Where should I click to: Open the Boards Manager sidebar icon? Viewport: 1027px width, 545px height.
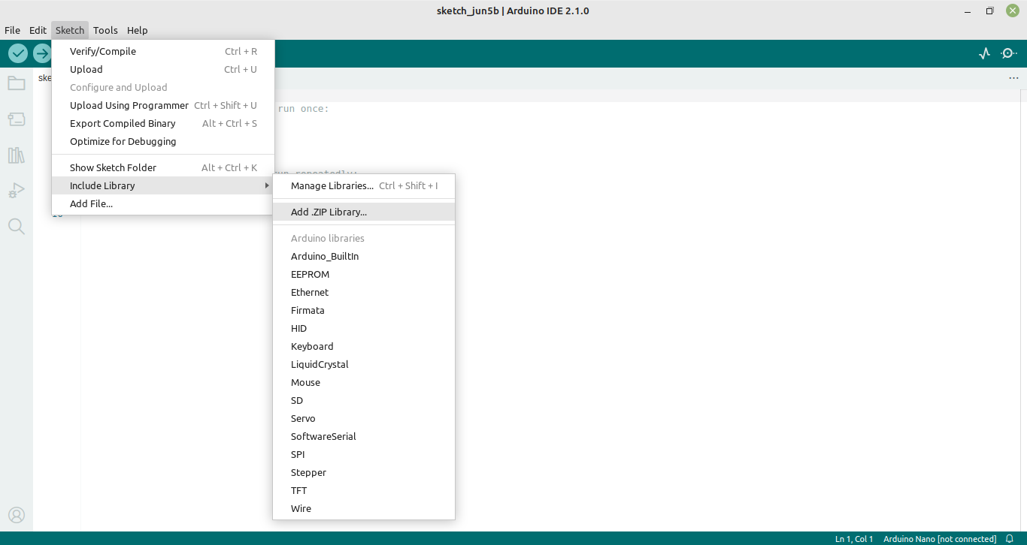pyautogui.click(x=17, y=119)
